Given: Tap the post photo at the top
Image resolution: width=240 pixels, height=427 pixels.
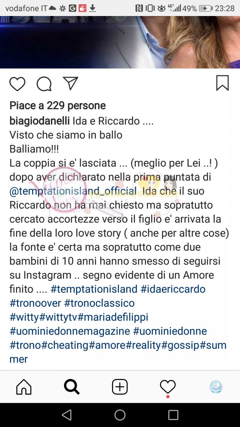Looking at the screenshot, I should pyautogui.click(x=120, y=42).
